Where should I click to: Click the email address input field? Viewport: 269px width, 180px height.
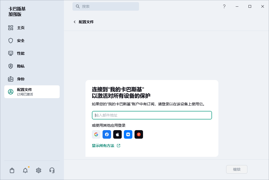click(x=152, y=115)
